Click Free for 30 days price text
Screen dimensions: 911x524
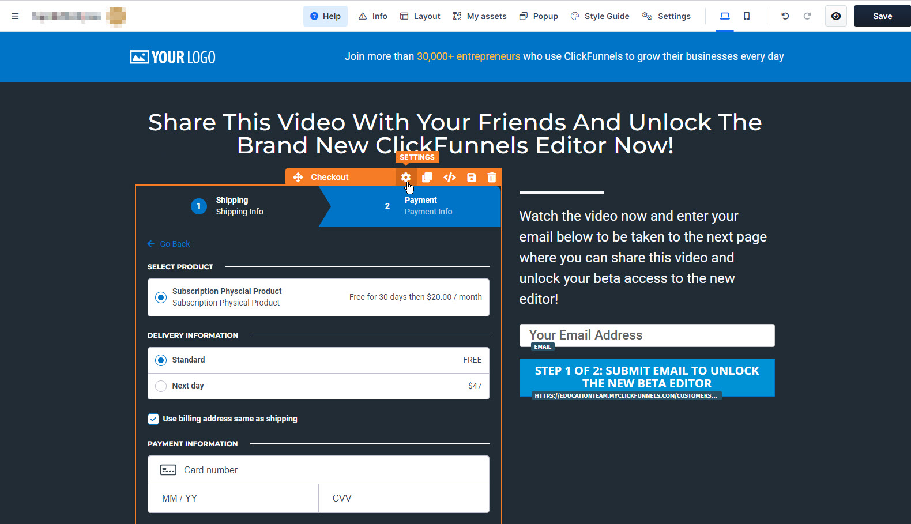point(415,297)
